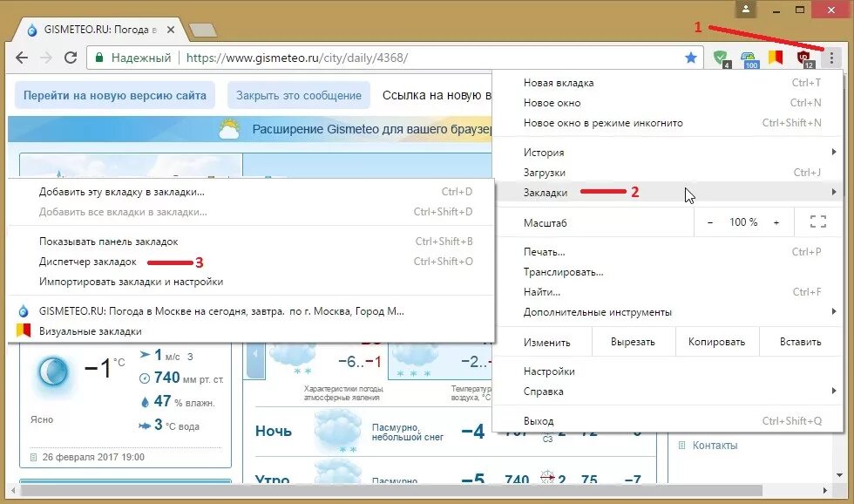Open Новое окно в режиме инкогнито
Screen dimensions: 854x504
[668, 123]
